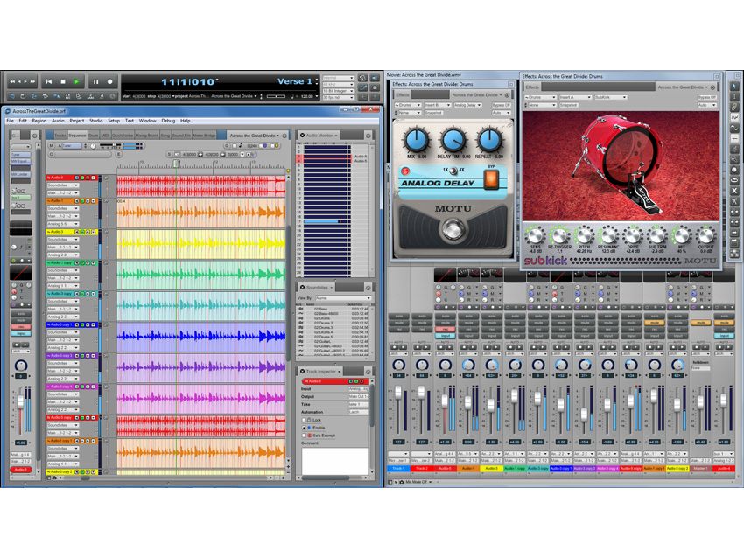Switch to the Mixing Board tab
This screenshot has height=558, width=744.
point(147,136)
